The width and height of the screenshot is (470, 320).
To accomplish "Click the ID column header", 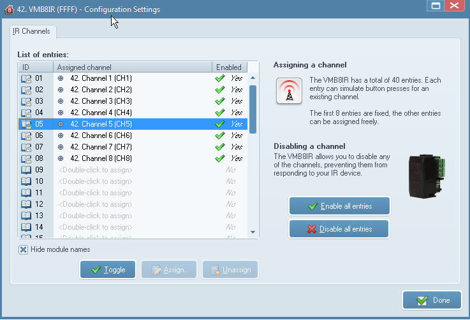I will pyautogui.click(x=36, y=67).
